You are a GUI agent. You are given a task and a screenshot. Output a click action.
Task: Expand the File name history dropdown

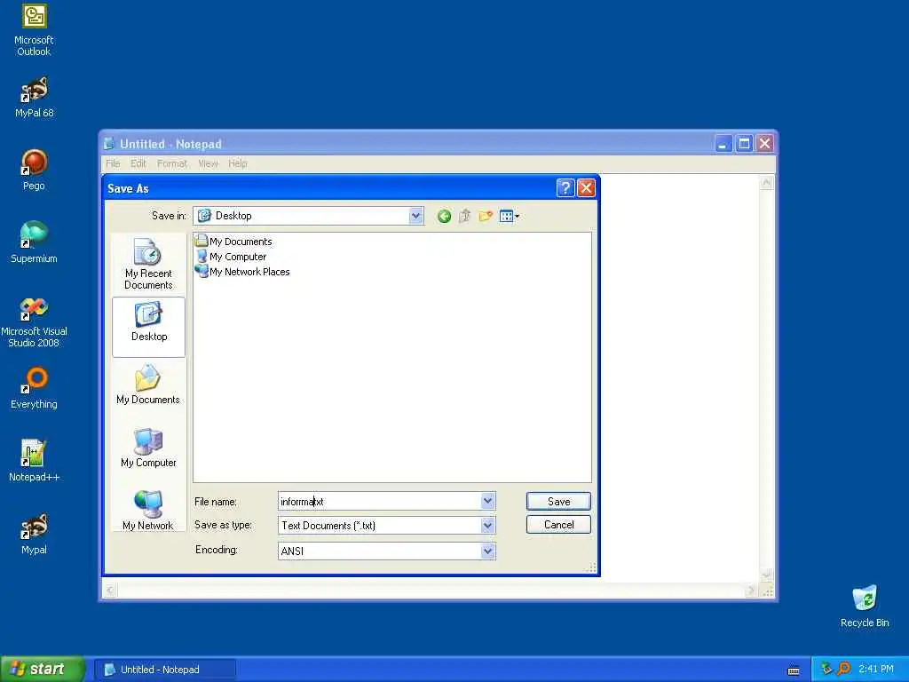[x=488, y=501]
